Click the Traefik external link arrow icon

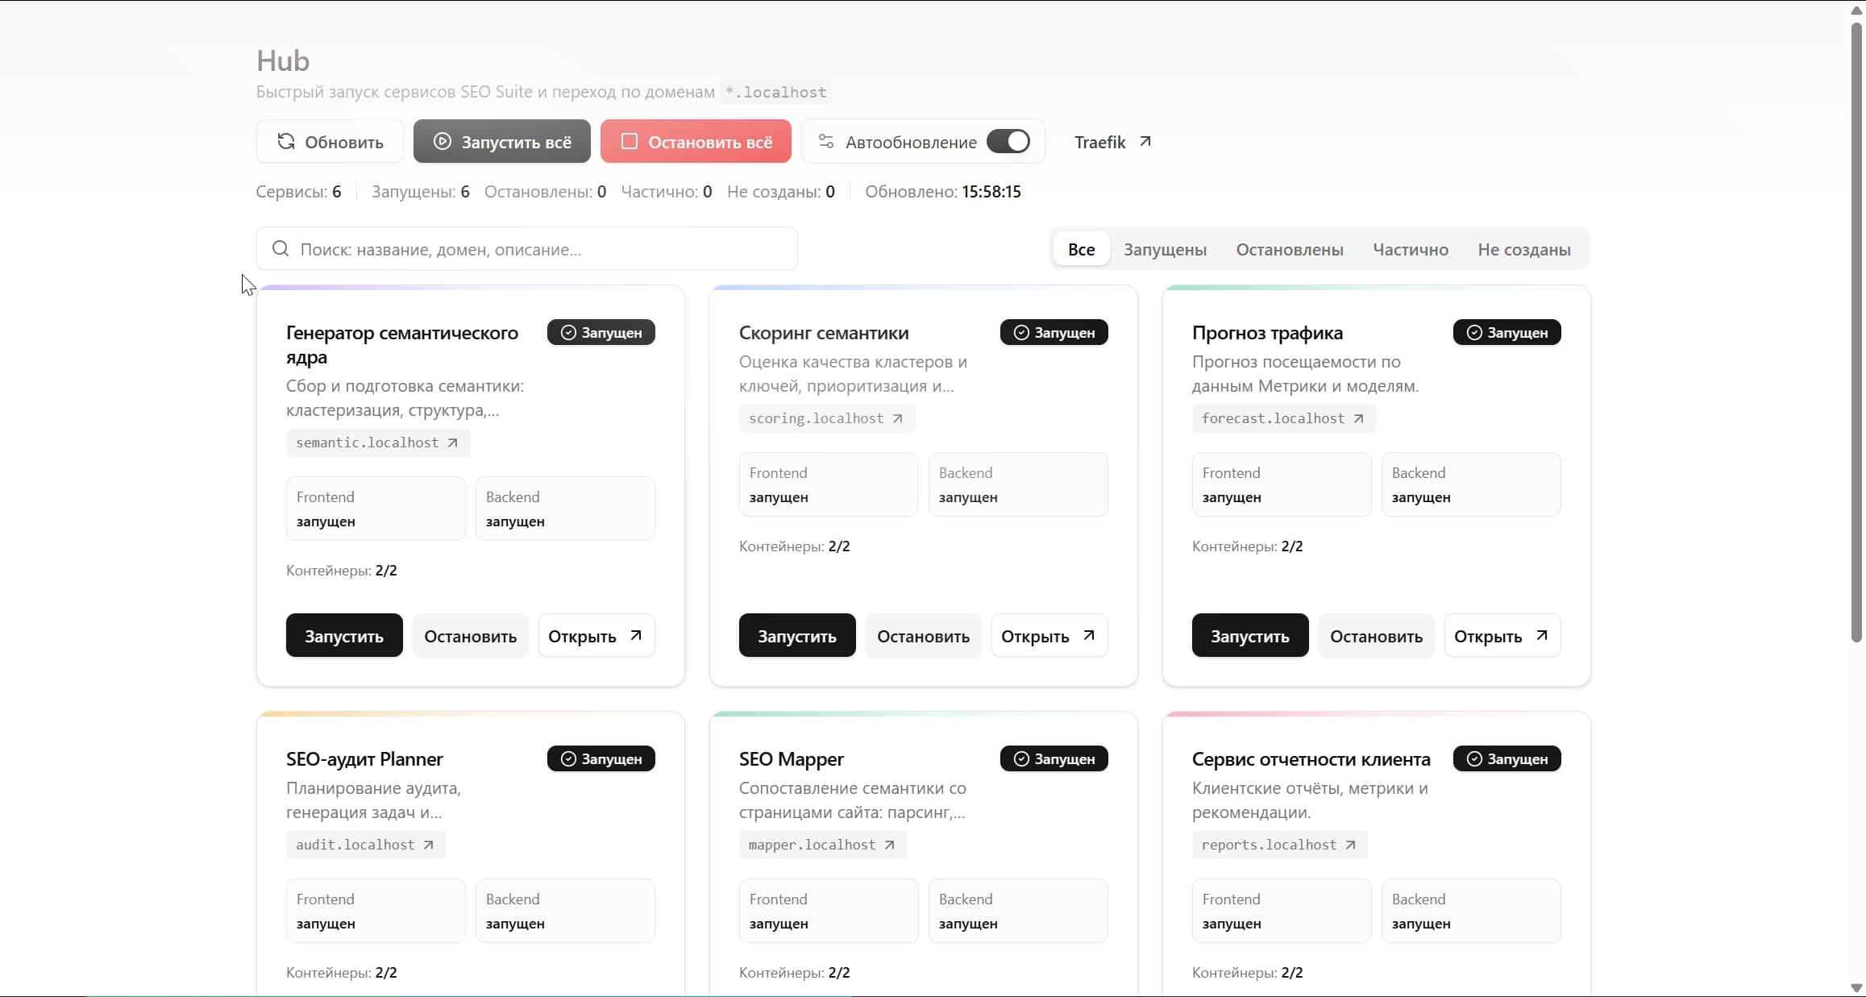1145,142
